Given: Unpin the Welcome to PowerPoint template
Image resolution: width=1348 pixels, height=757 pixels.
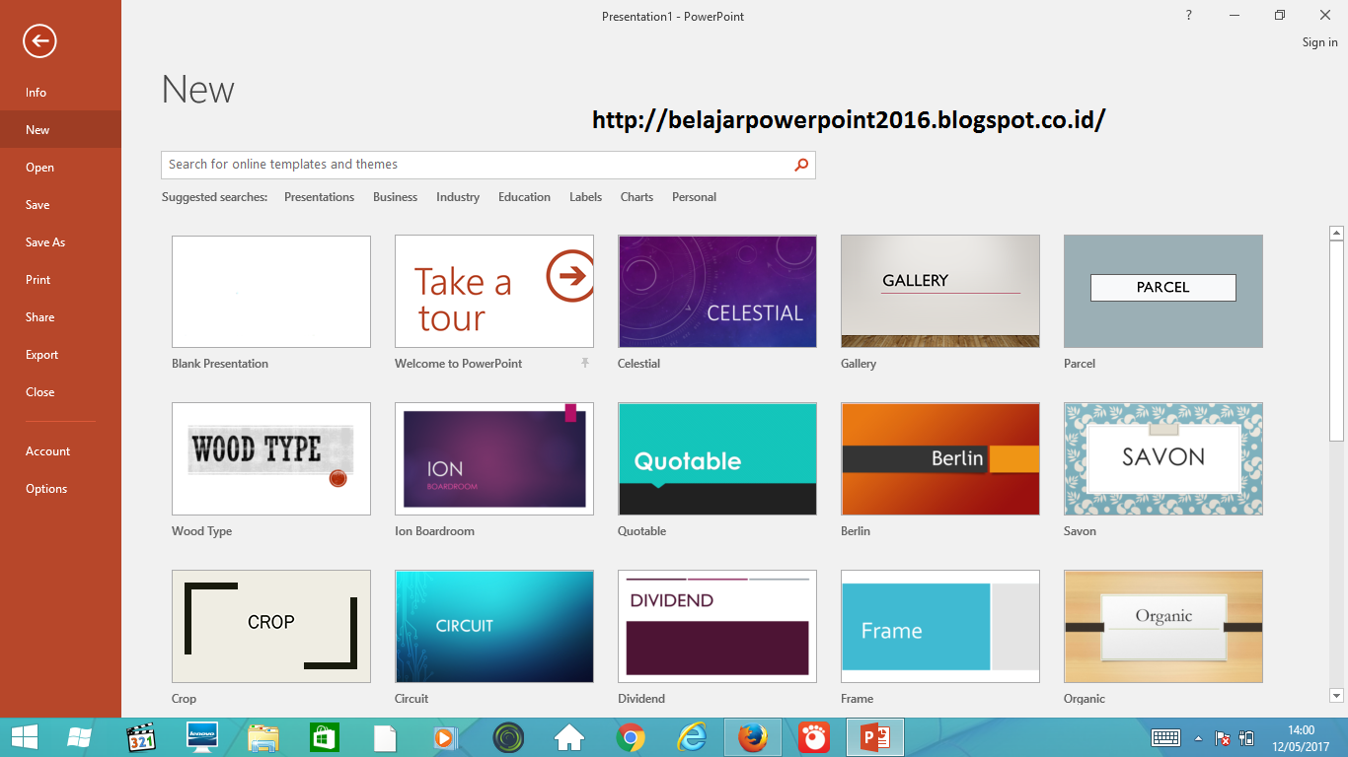Looking at the screenshot, I should point(584,363).
